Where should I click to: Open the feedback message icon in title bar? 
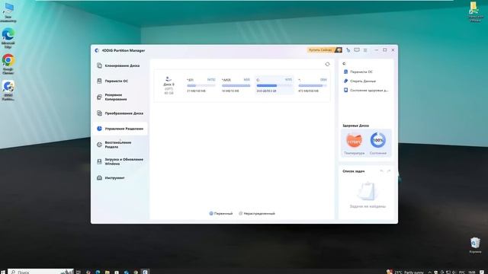pyautogui.click(x=357, y=50)
